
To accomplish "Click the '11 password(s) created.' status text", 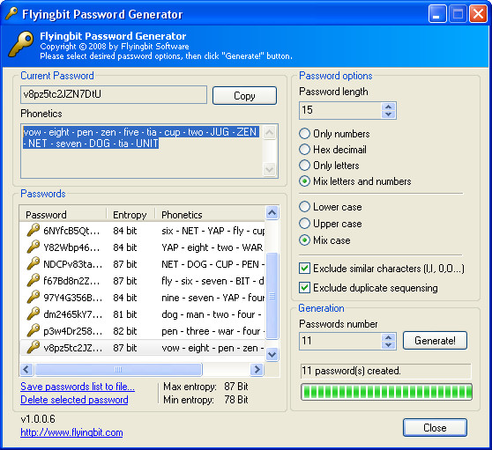I will pos(351,371).
